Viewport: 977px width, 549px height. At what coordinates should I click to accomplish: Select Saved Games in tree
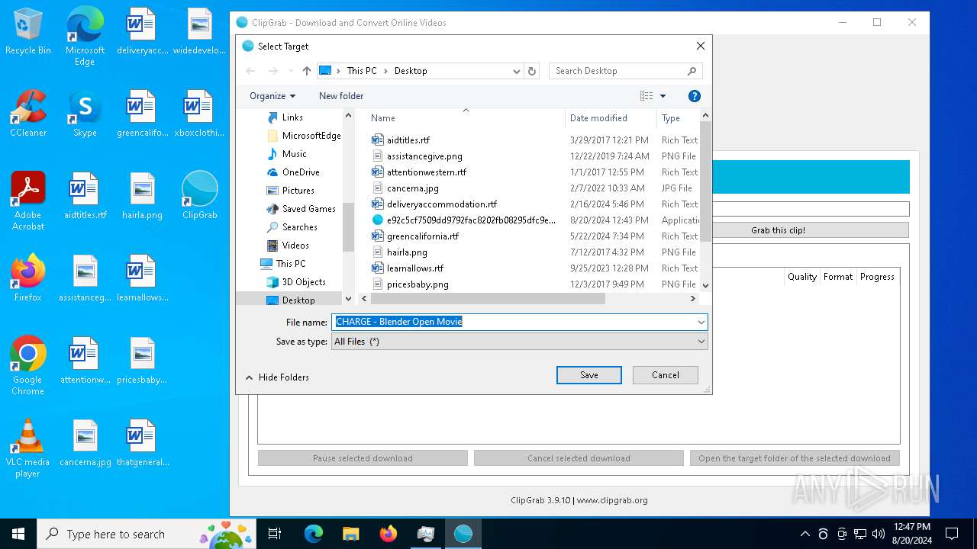[x=308, y=209]
